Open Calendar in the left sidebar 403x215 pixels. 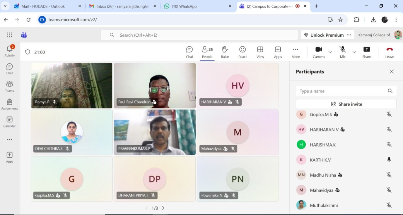tap(9, 122)
